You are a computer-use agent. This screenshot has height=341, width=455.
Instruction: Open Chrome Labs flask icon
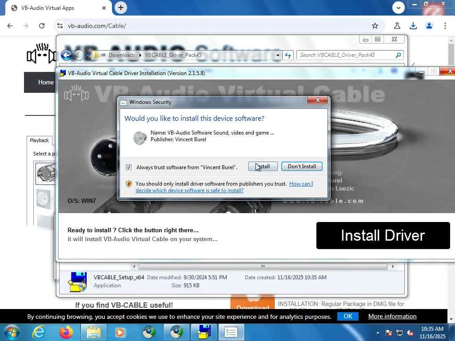[397, 26]
